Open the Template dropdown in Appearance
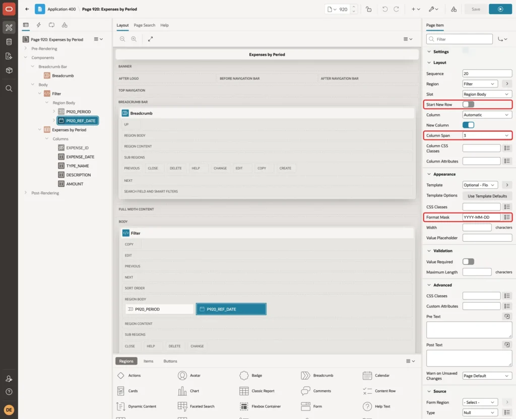 (x=480, y=185)
